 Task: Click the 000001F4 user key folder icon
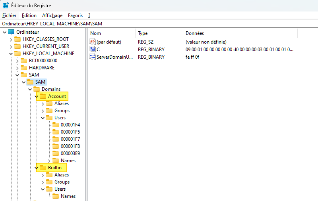(56, 125)
